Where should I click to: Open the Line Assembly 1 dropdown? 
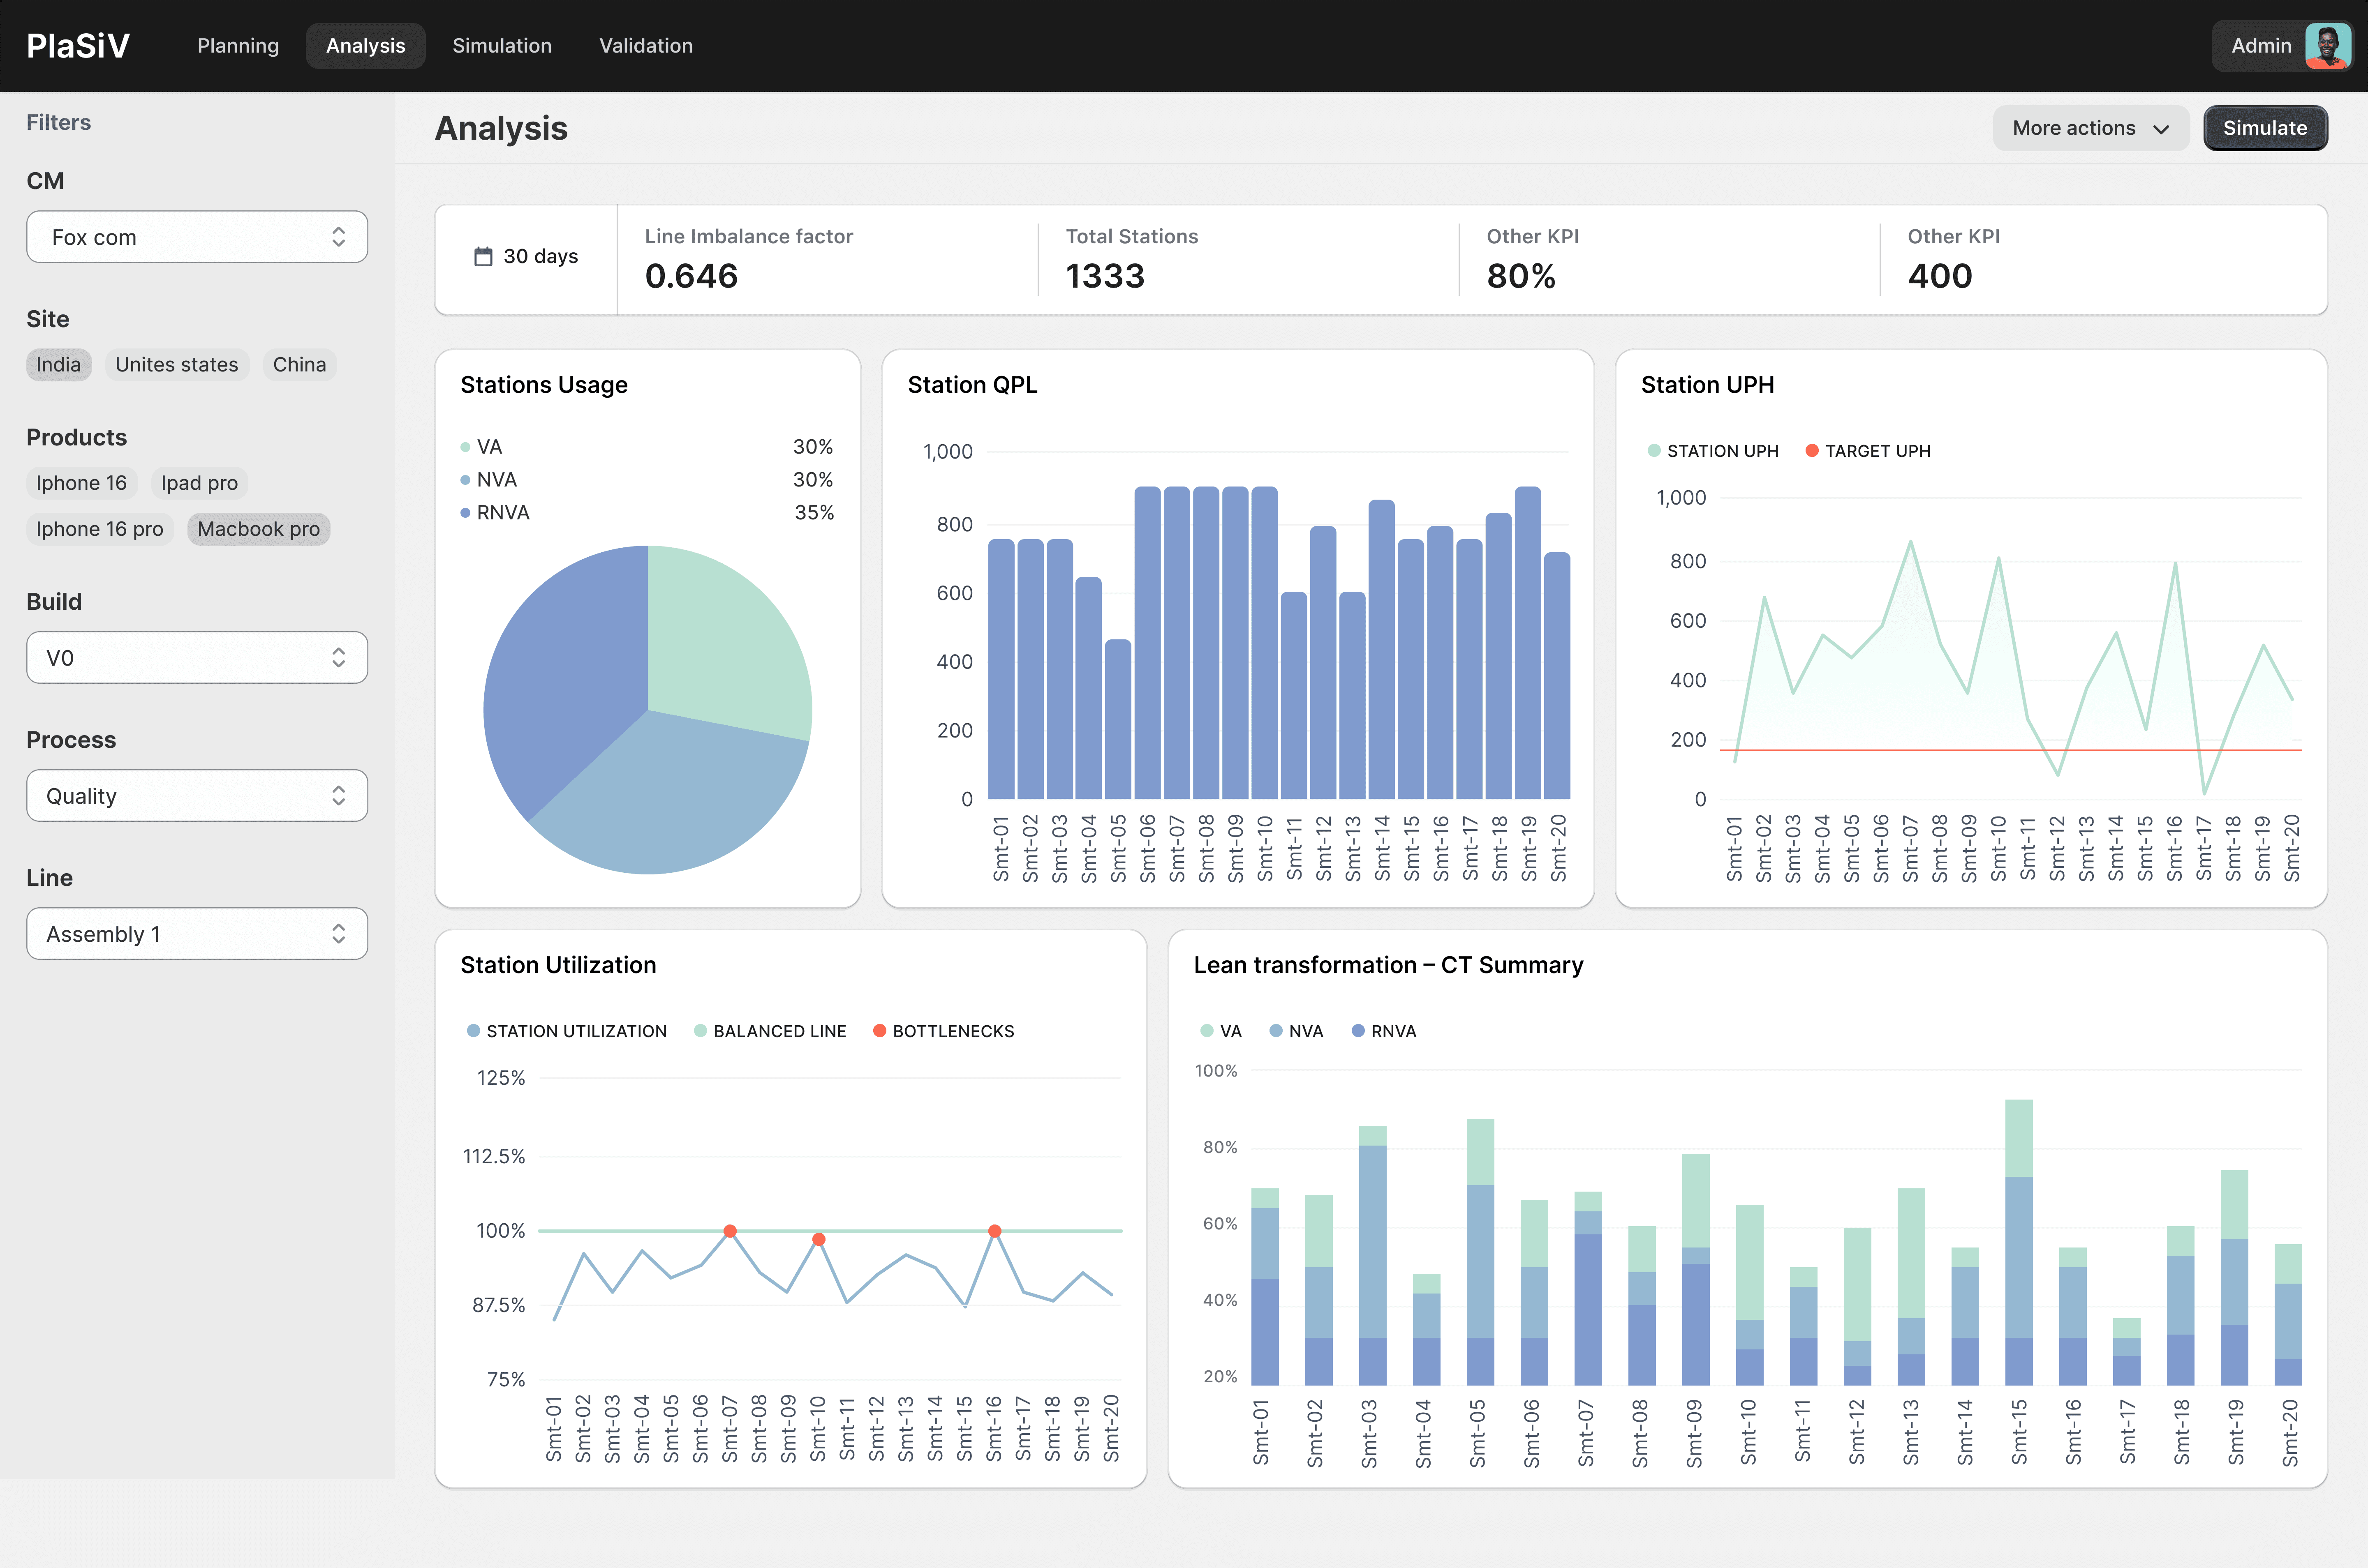point(197,934)
